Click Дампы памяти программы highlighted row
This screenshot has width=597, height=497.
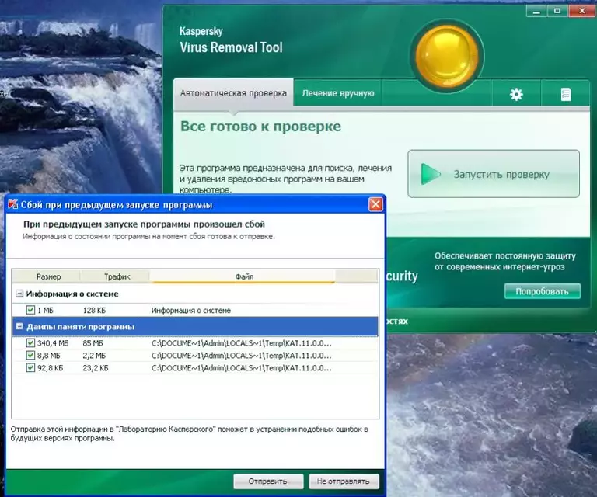tap(195, 327)
